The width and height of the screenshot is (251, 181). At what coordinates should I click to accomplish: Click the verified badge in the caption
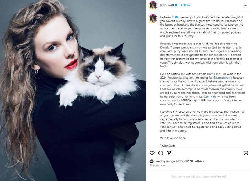tap(176, 17)
